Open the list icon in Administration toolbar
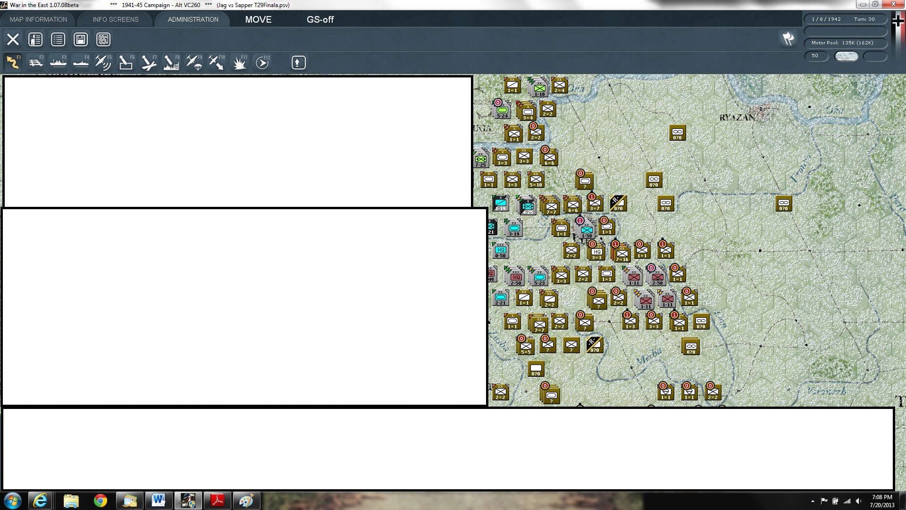906x510 pixels. click(58, 39)
